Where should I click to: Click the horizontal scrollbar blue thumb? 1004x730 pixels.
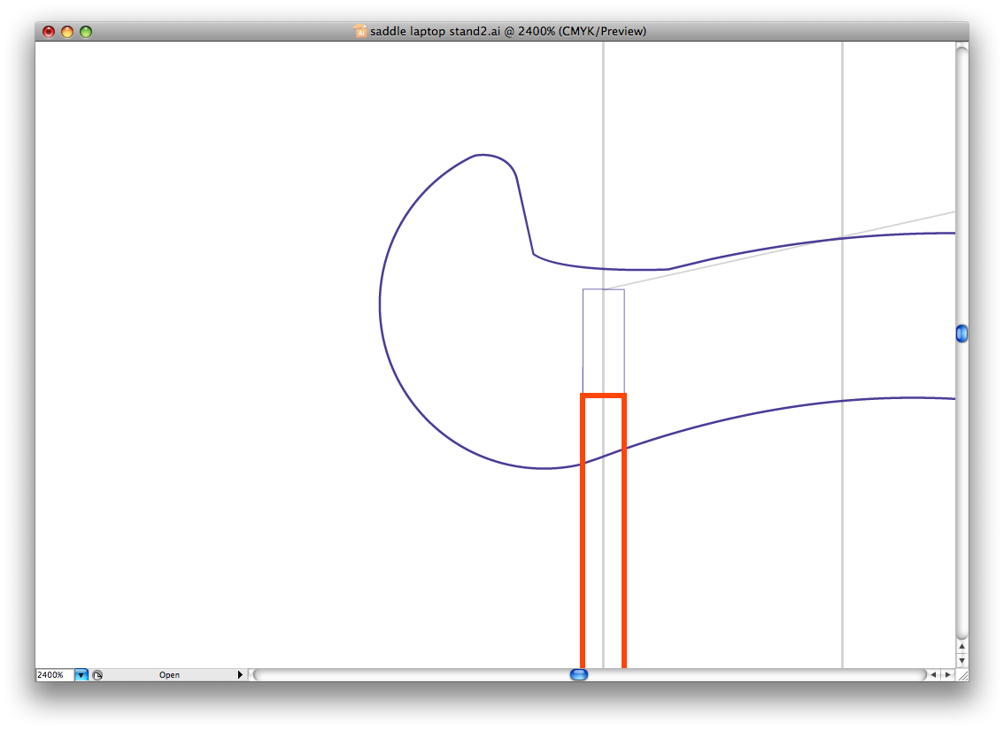pos(579,674)
